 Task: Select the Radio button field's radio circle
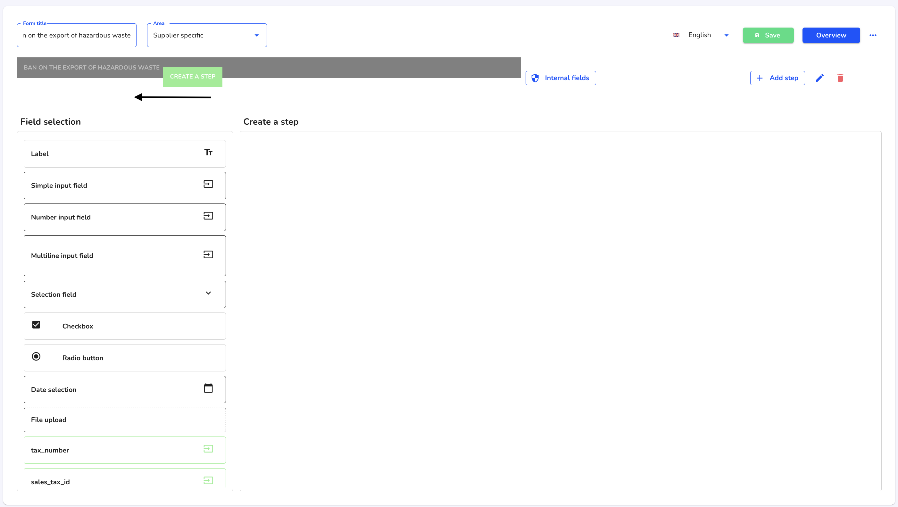(x=36, y=356)
